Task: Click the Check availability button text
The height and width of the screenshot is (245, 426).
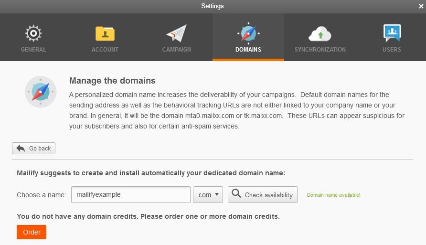Action: (x=268, y=195)
